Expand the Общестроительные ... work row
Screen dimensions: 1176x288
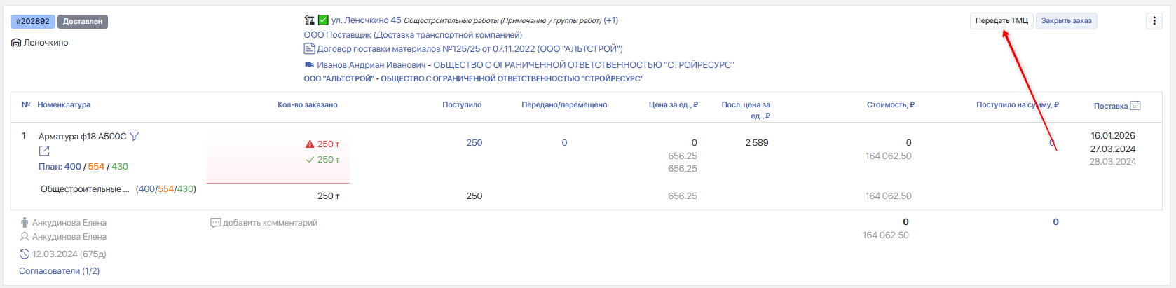pyautogui.click(x=85, y=189)
